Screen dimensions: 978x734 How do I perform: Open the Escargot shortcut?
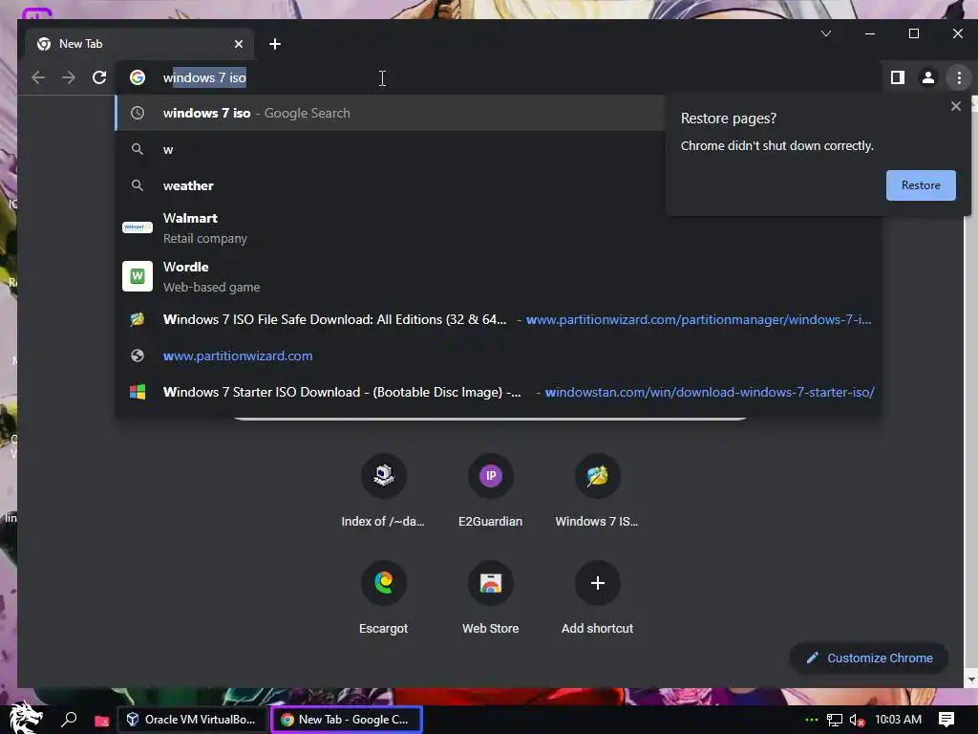(x=383, y=598)
